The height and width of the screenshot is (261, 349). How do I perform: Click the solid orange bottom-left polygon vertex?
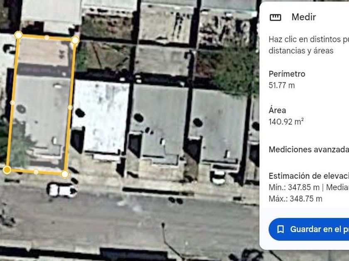[7, 170]
